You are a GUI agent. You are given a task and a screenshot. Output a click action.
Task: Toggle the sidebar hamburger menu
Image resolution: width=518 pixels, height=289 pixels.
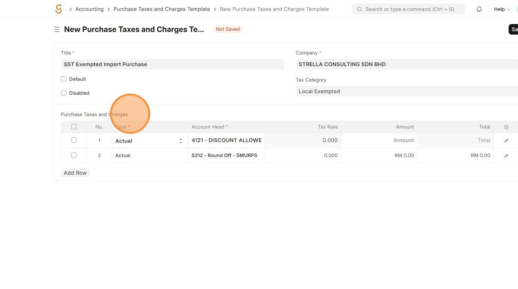click(x=57, y=29)
